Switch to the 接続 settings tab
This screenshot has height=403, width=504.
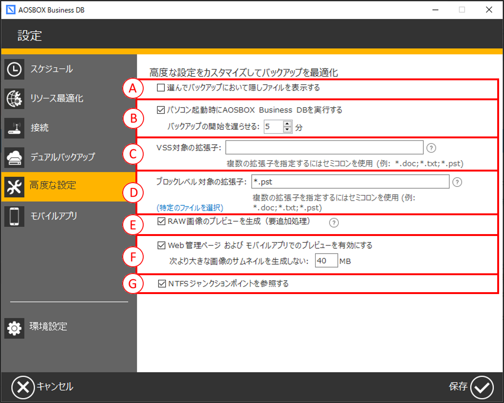tap(69, 128)
